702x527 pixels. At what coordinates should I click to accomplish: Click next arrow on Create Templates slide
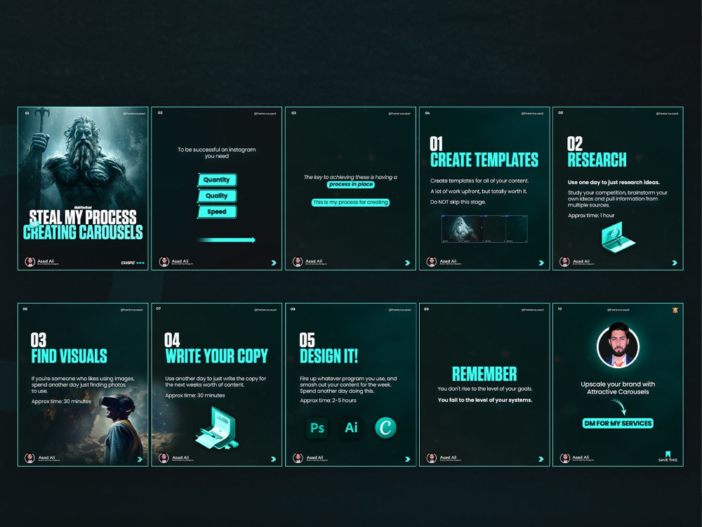pyautogui.click(x=541, y=263)
